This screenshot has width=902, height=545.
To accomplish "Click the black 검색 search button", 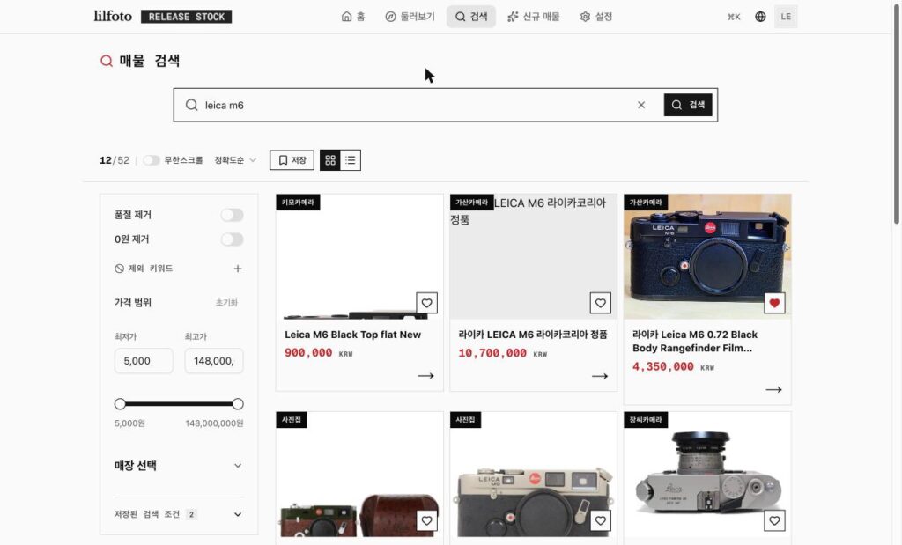I will [x=688, y=105].
